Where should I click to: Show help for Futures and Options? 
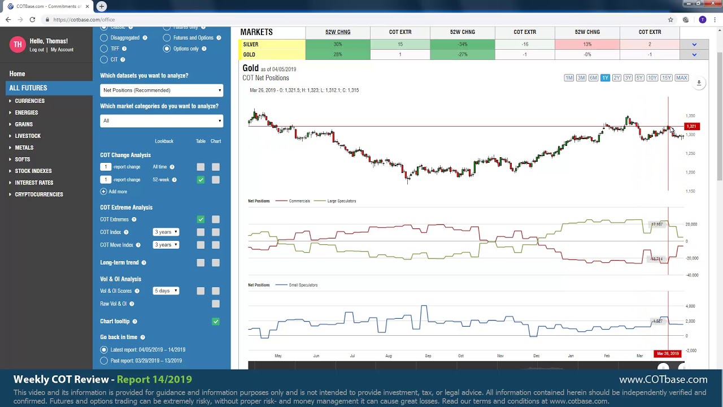pos(219,38)
